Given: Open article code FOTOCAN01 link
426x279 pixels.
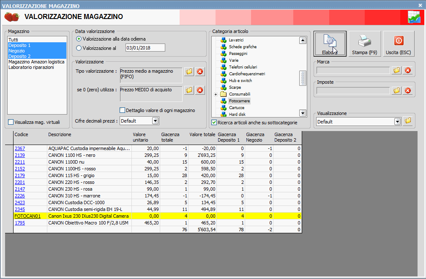Looking at the screenshot, I should coord(27,216).
